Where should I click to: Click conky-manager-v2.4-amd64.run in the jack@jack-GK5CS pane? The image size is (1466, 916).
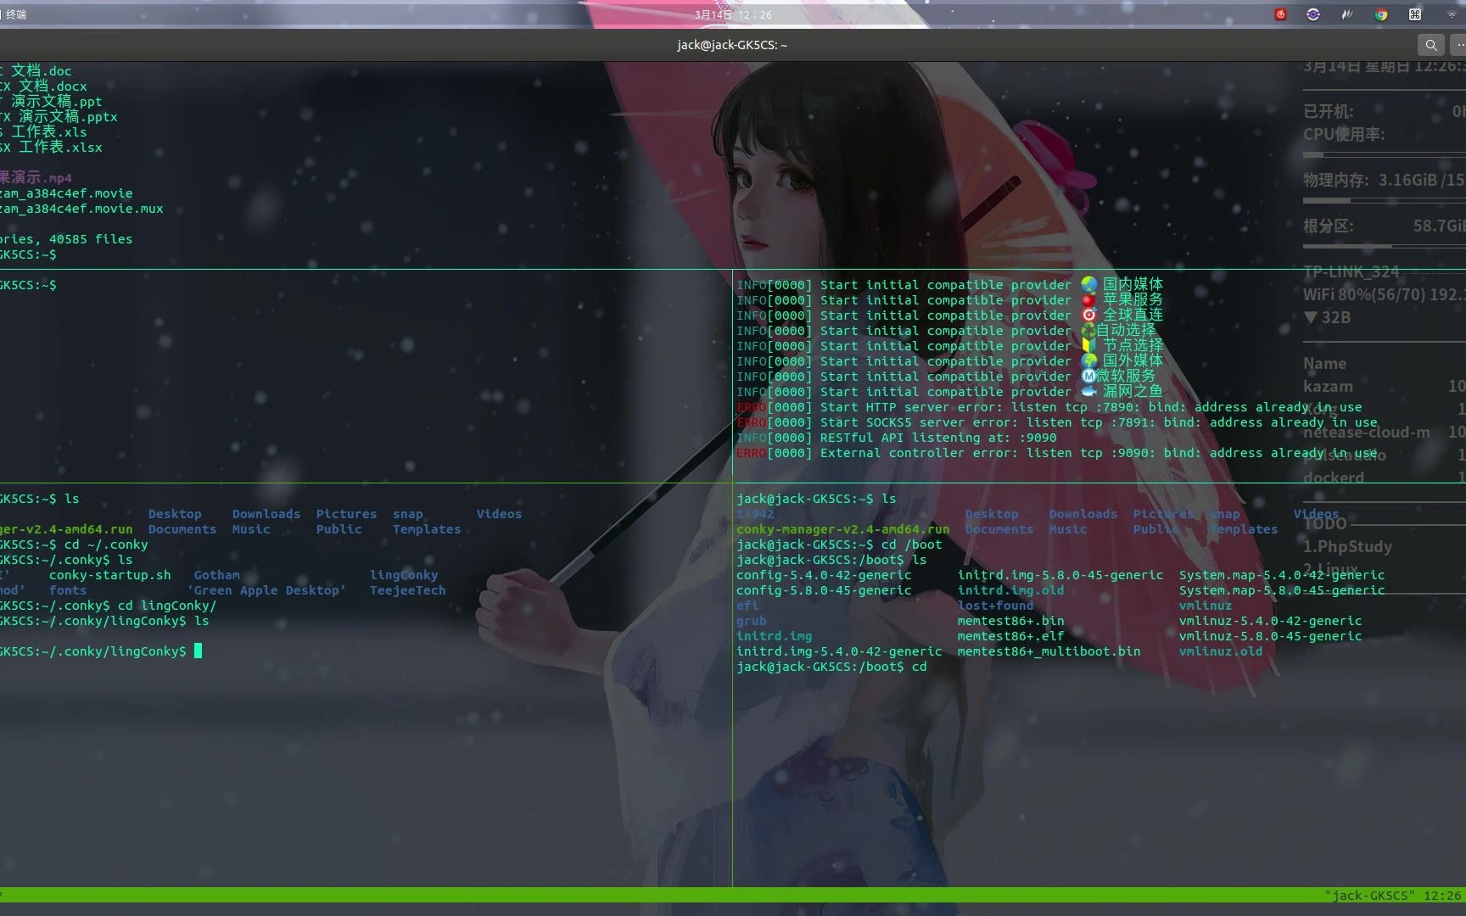(x=842, y=529)
